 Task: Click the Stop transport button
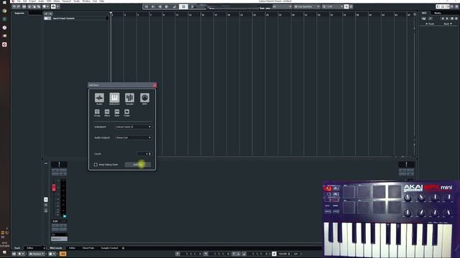[x=184, y=6]
